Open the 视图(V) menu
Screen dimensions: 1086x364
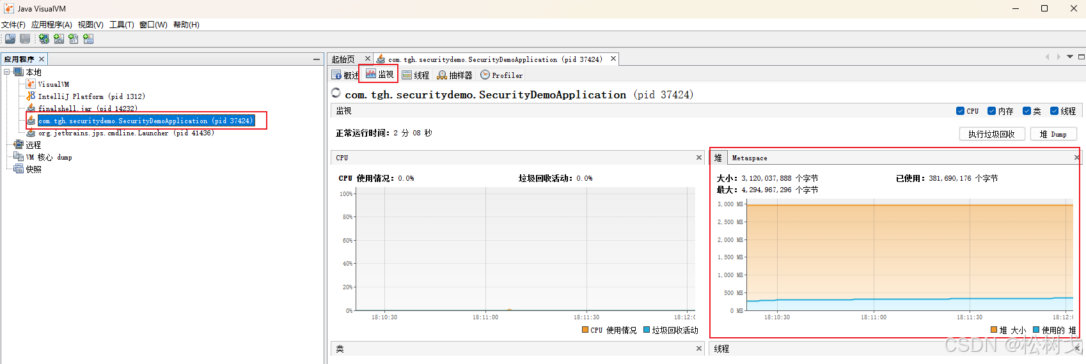91,25
